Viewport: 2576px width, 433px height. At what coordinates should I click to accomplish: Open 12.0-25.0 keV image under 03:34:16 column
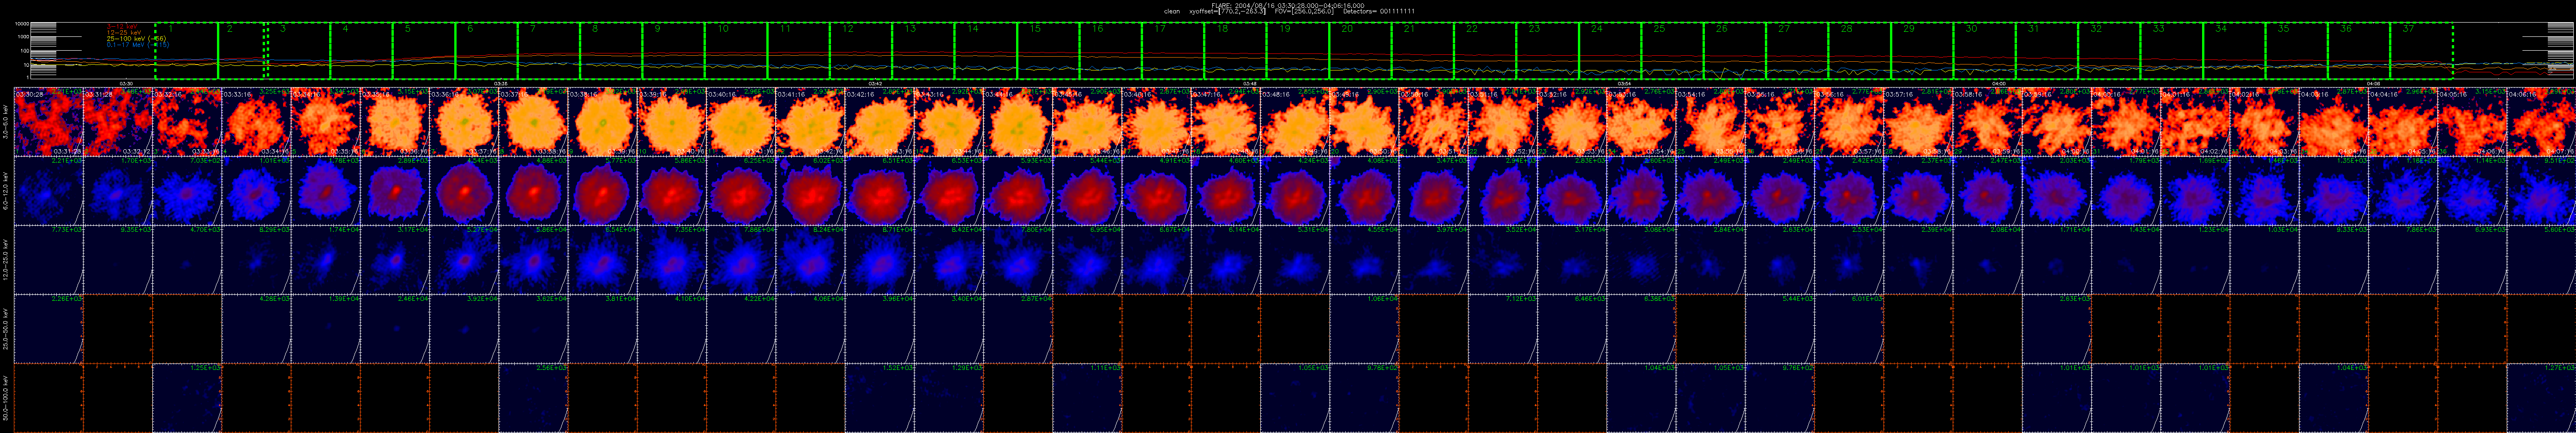coord(325,259)
